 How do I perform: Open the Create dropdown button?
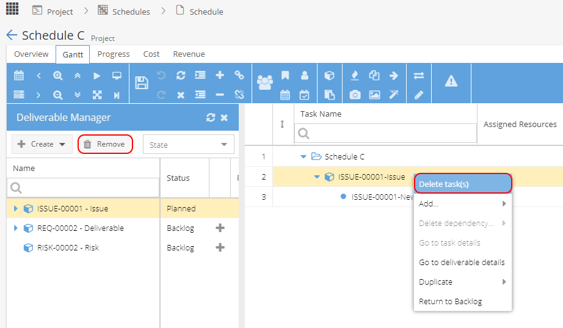pyautogui.click(x=42, y=144)
